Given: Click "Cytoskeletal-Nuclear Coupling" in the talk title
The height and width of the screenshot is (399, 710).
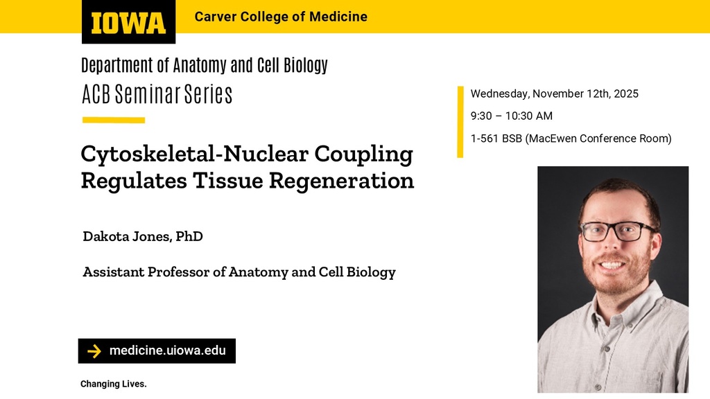Looking at the screenshot, I should click(x=247, y=153).
